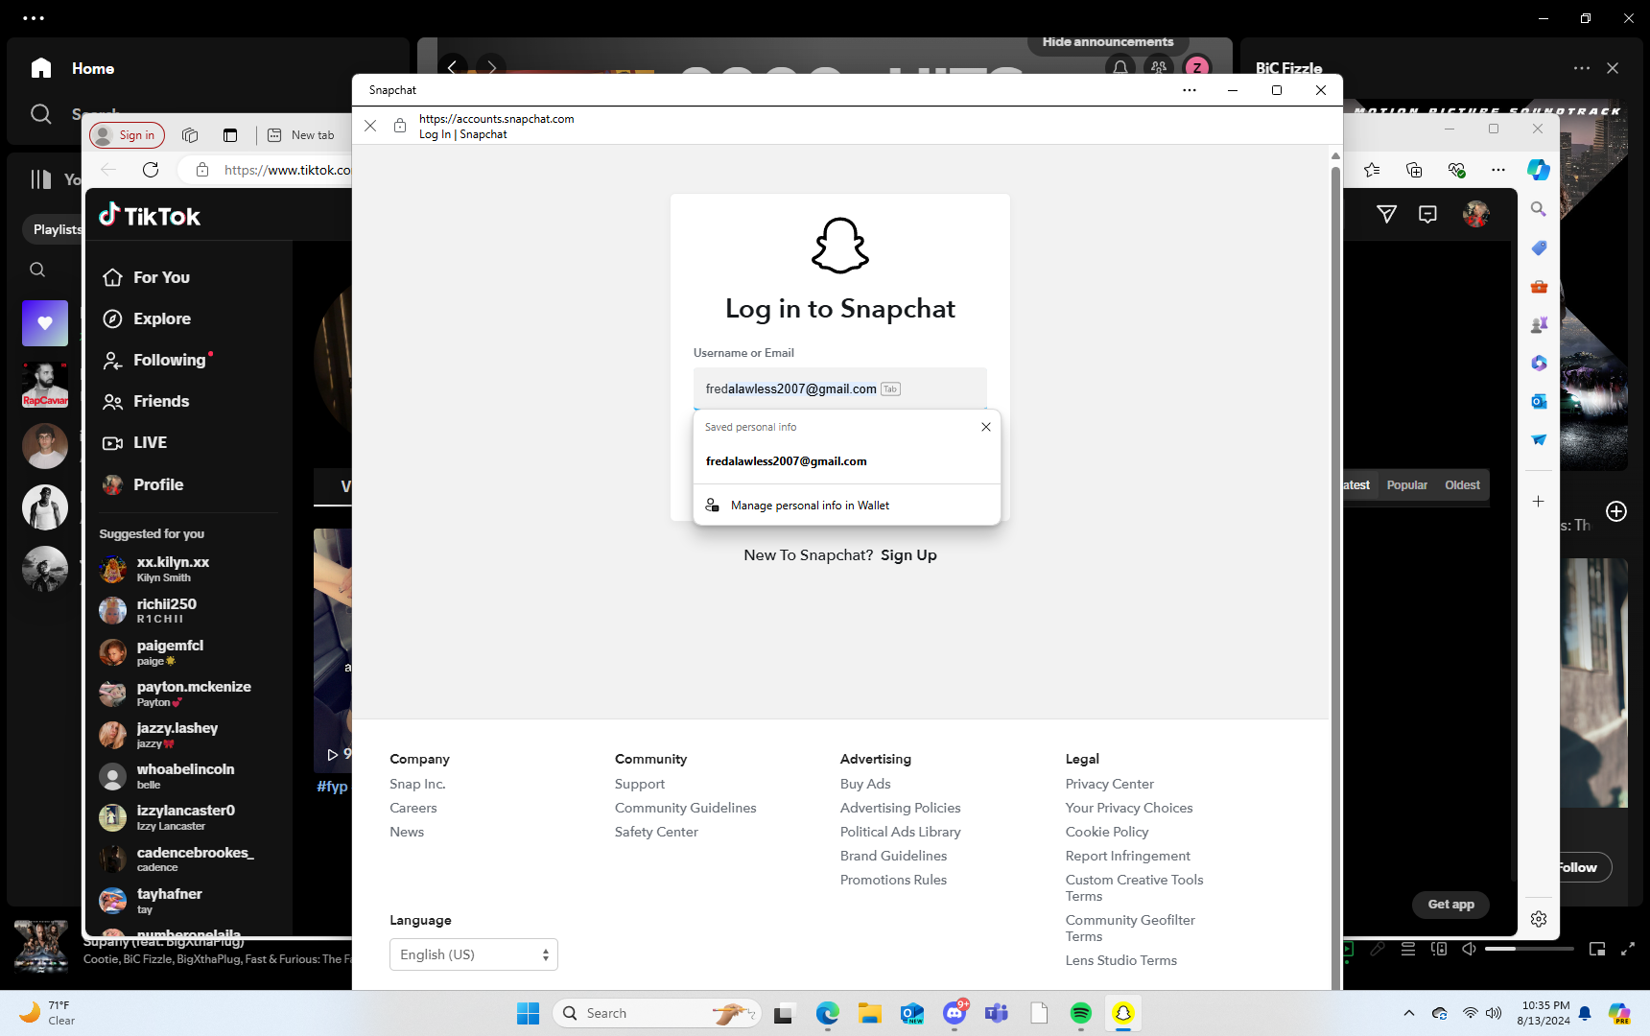The image size is (1650, 1036).
Task: View site lock info for accounts.snapchat.com
Action: click(400, 126)
